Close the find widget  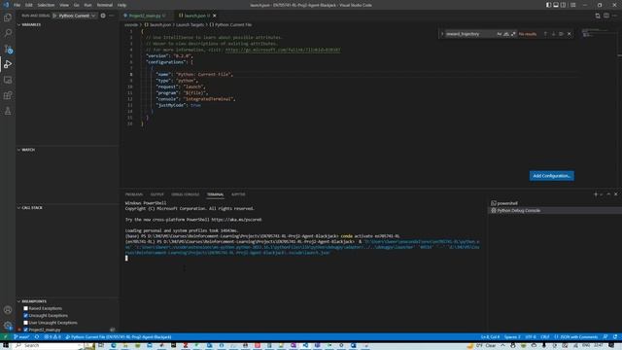coord(570,34)
